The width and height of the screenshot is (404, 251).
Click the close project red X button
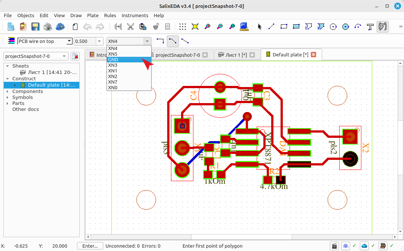(75, 56)
